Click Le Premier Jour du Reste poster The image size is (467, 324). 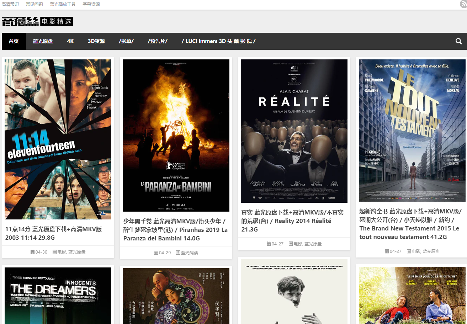(412, 296)
